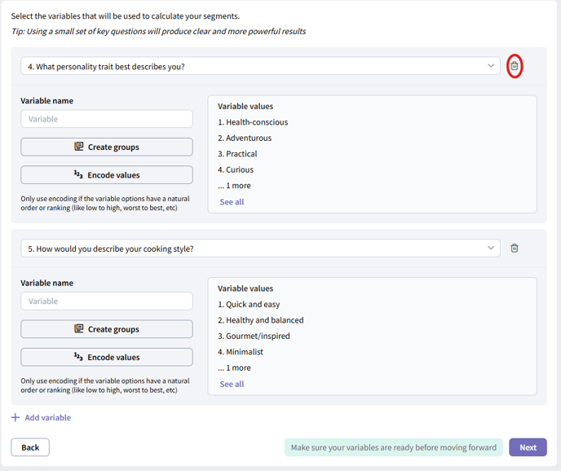The image size is (561, 471).
Task: Encode values for the personality trait variable
Action: (107, 175)
